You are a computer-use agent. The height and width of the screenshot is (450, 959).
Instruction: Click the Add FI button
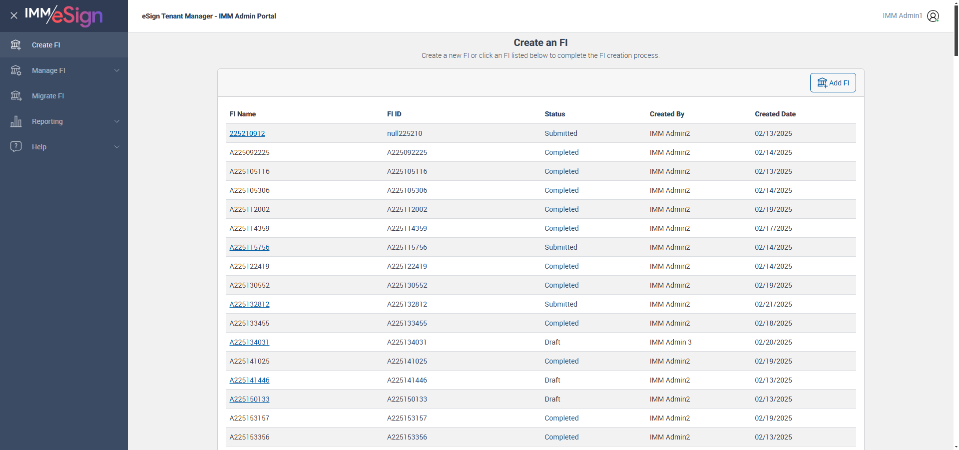833,83
